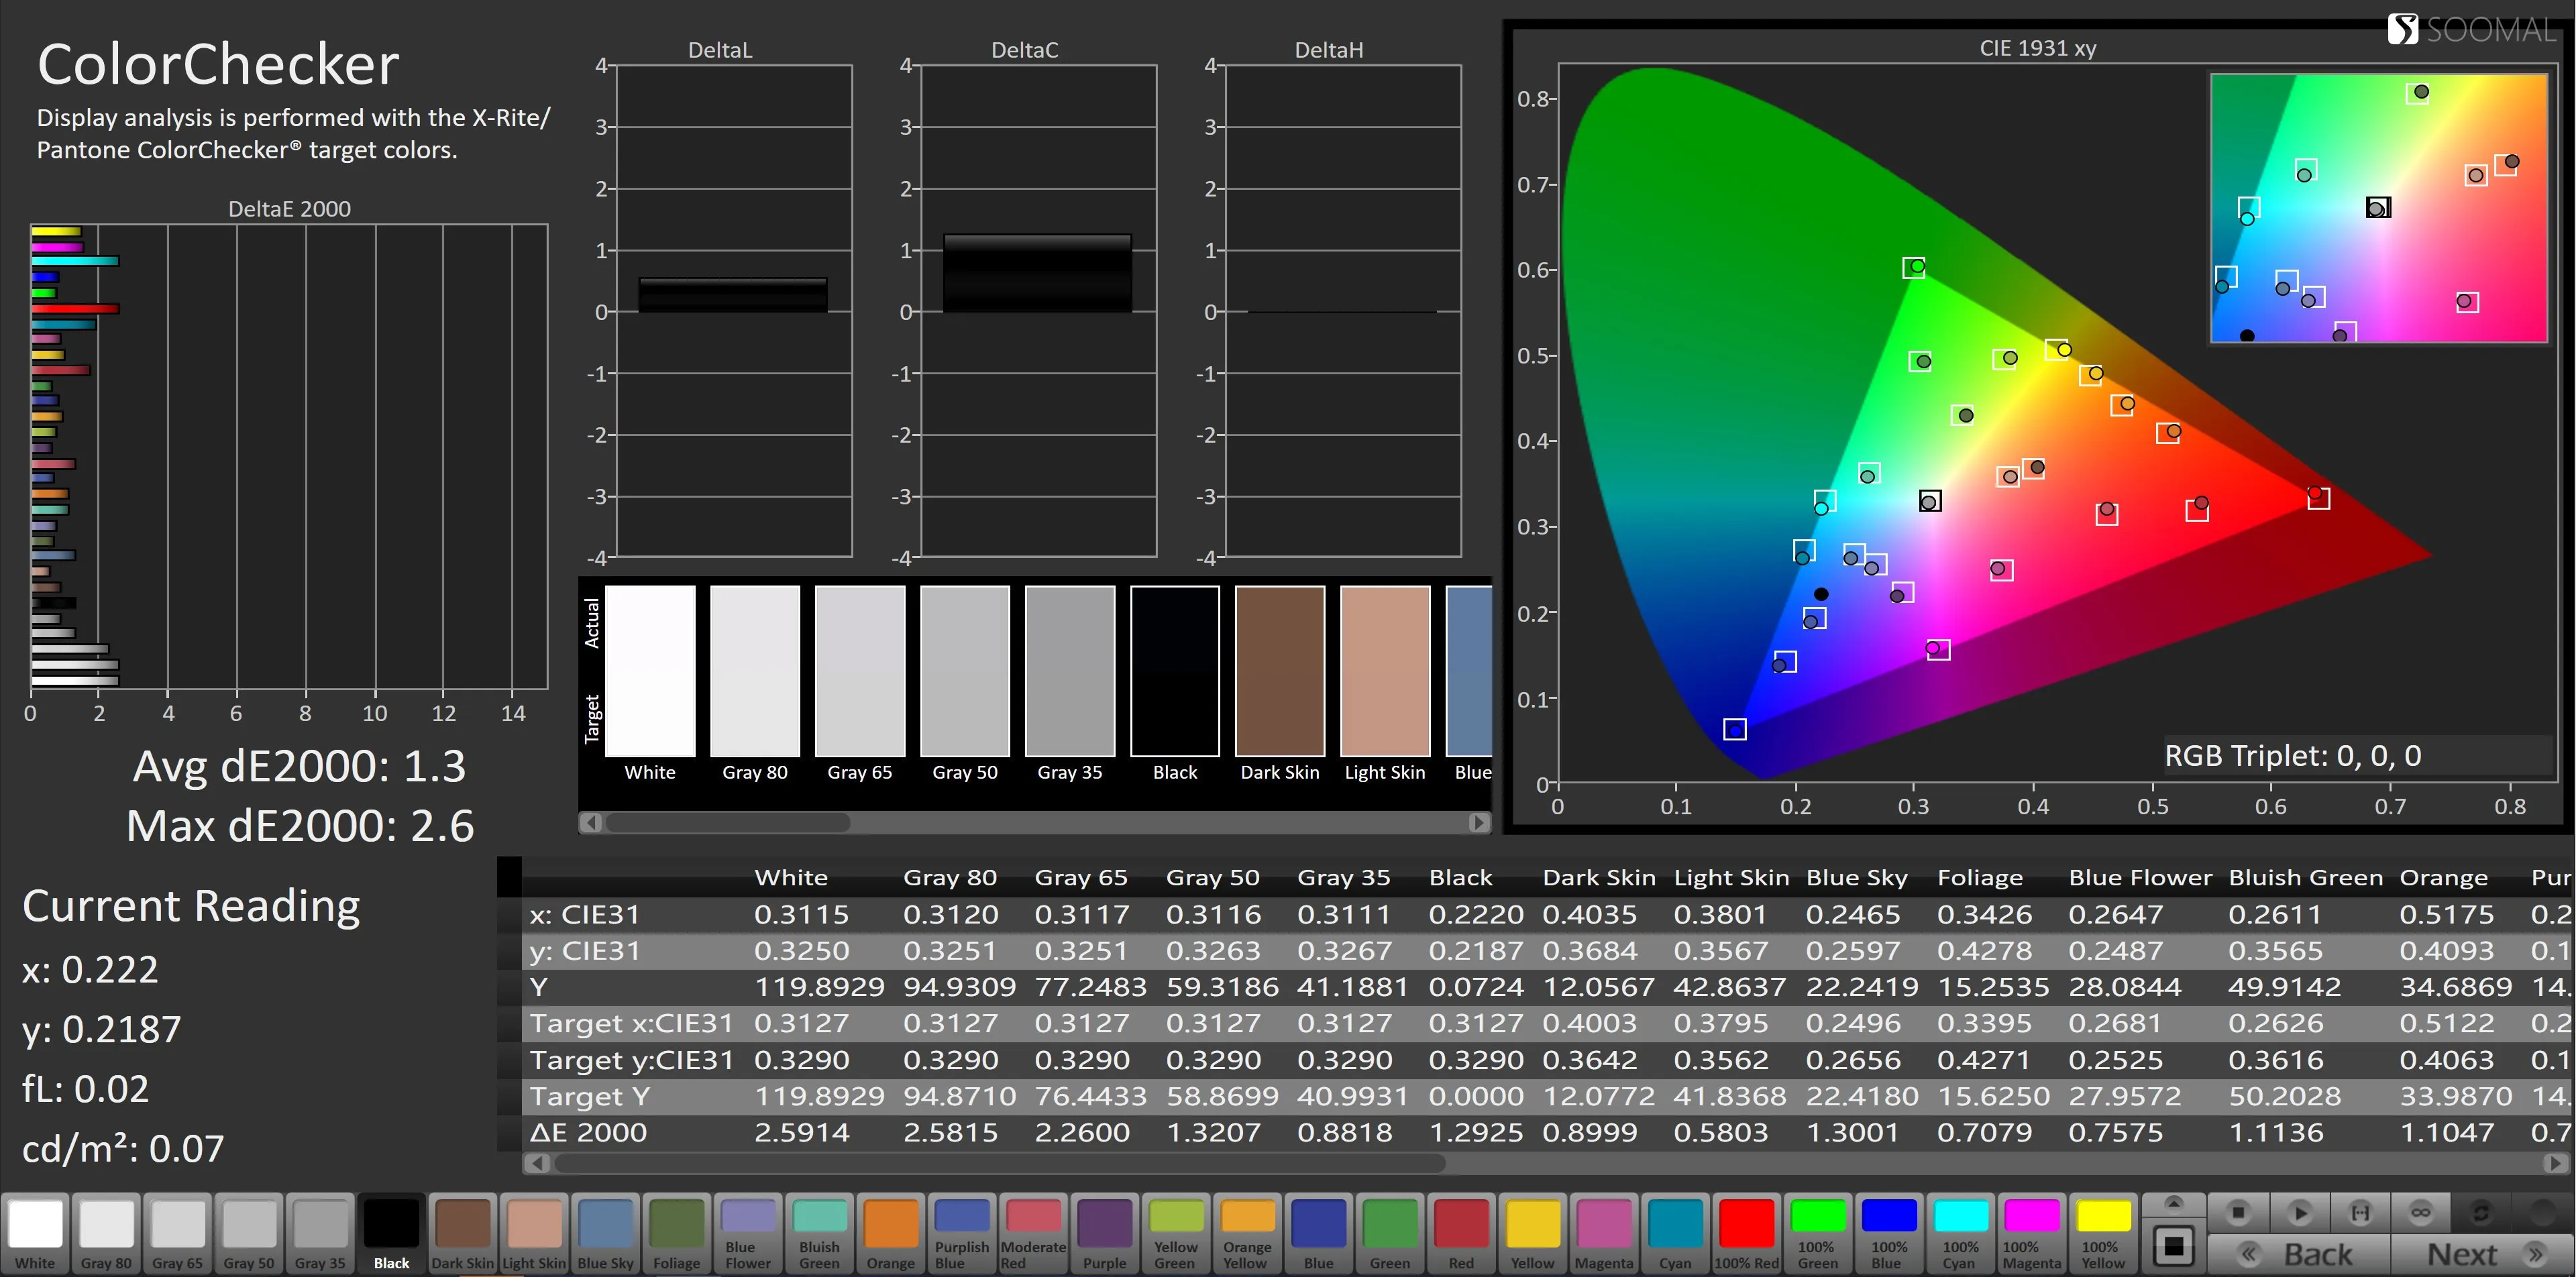This screenshot has height=1277, width=2576.
Task: Click the continuous read infinity icon
Action: 2420,1213
